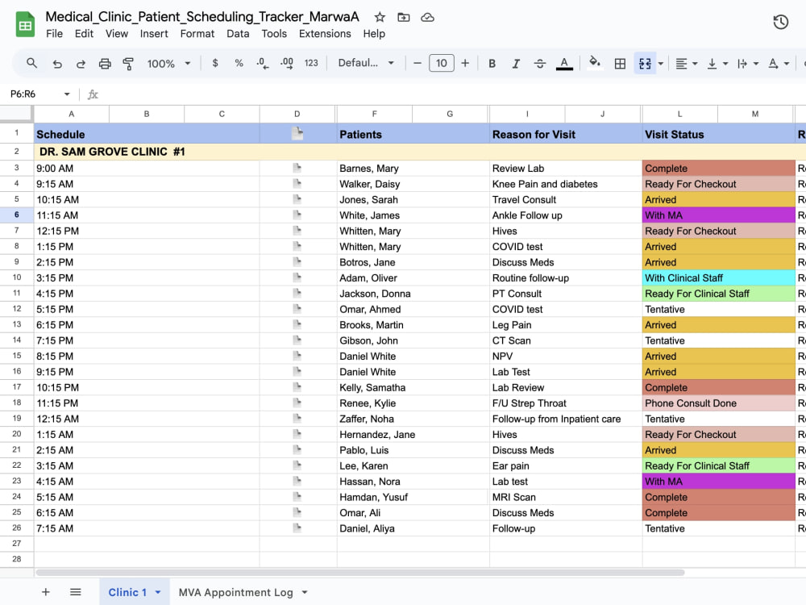Open the all sheets list icon
The image size is (806, 605).
click(x=76, y=592)
